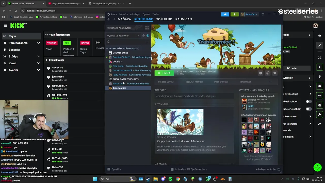Open Kick hamburger menu icon
The width and height of the screenshot is (325, 183).
[5, 26]
